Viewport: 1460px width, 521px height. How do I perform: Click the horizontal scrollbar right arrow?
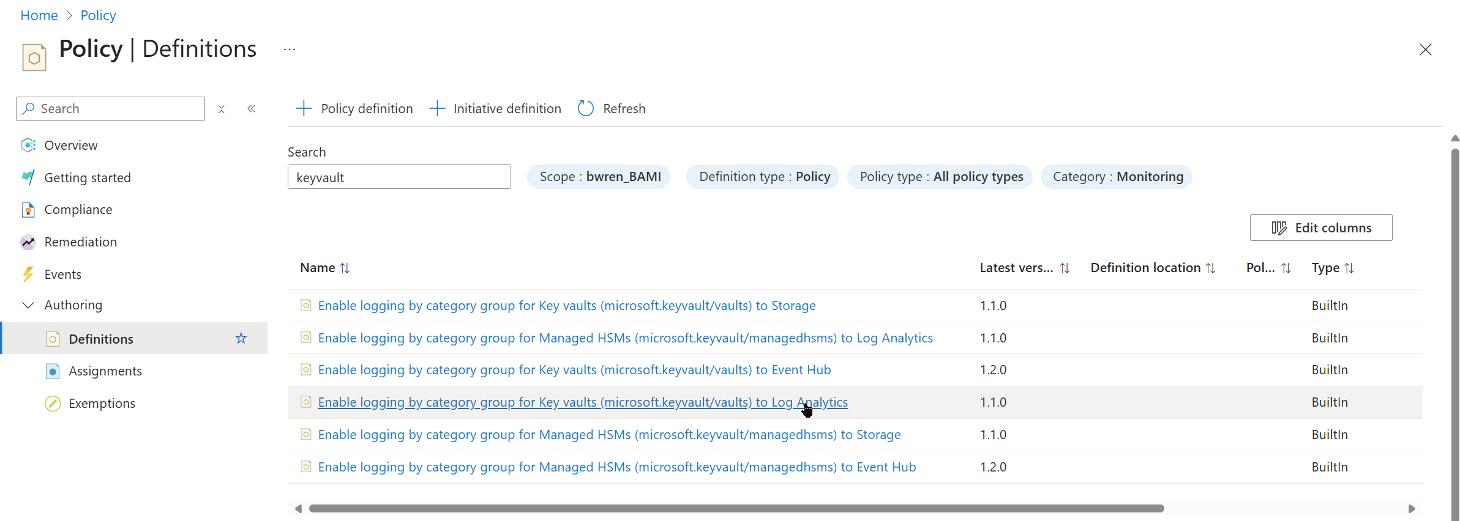point(1412,509)
